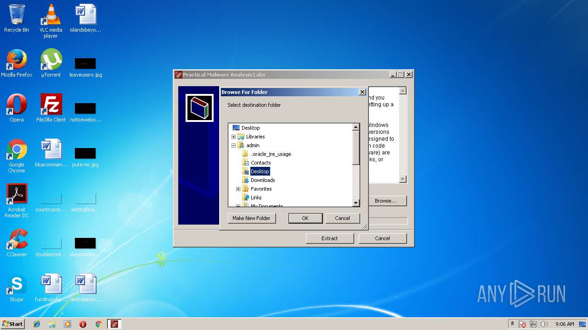
Task: Select the fundingmag Word document icon
Action: pos(51,288)
